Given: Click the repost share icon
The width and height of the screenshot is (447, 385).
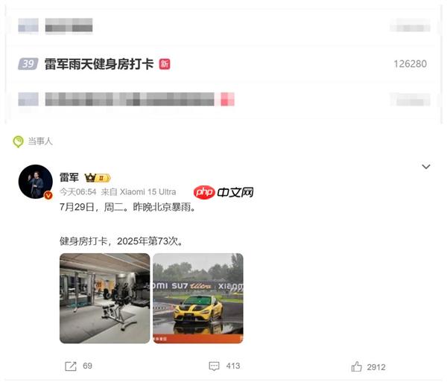Looking at the screenshot, I should (x=71, y=366).
